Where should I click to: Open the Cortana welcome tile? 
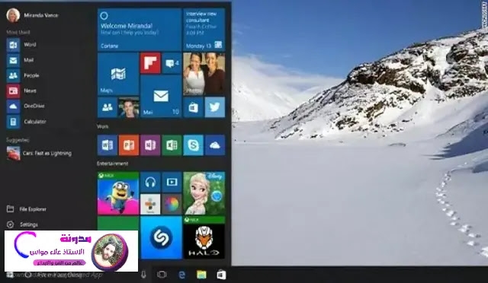pos(139,30)
